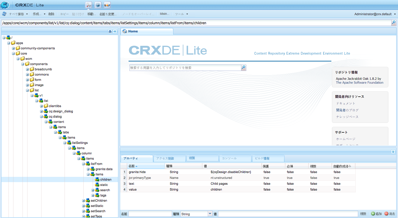Switch to the プロパティ tab
398x218 pixels.
tap(137, 158)
